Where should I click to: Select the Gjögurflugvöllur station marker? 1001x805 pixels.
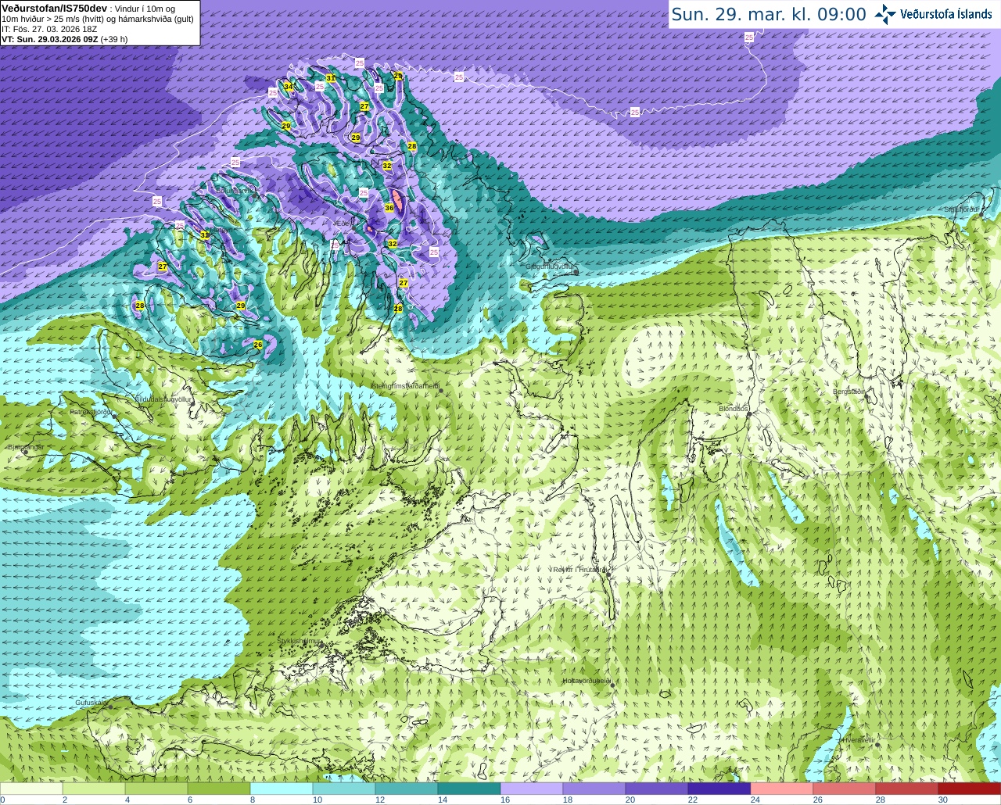coord(576,272)
